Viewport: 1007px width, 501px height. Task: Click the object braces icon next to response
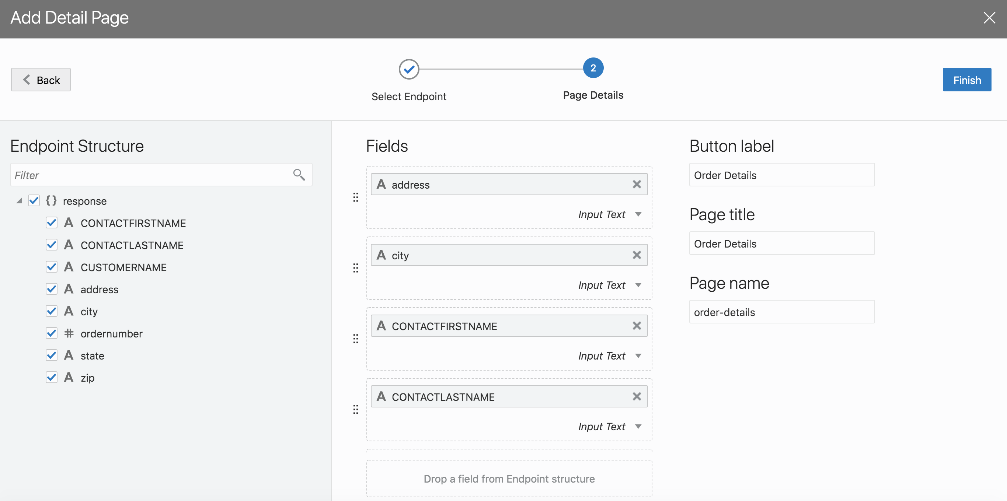coord(51,200)
